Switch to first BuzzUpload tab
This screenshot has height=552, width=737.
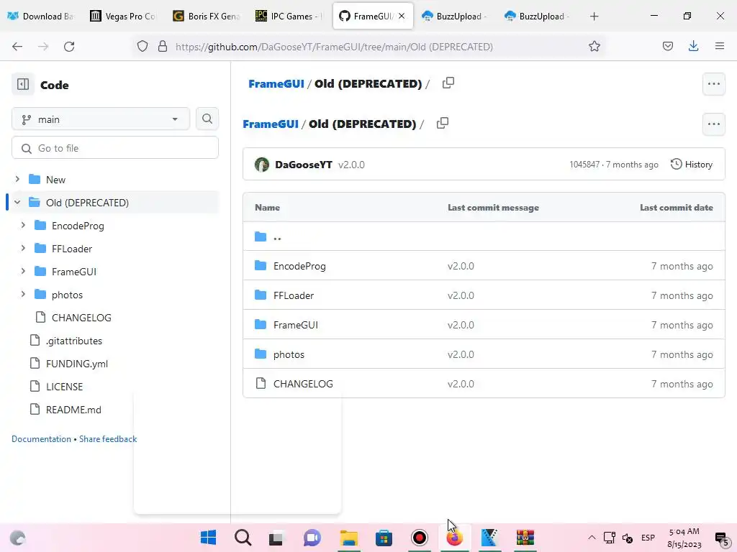454,16
